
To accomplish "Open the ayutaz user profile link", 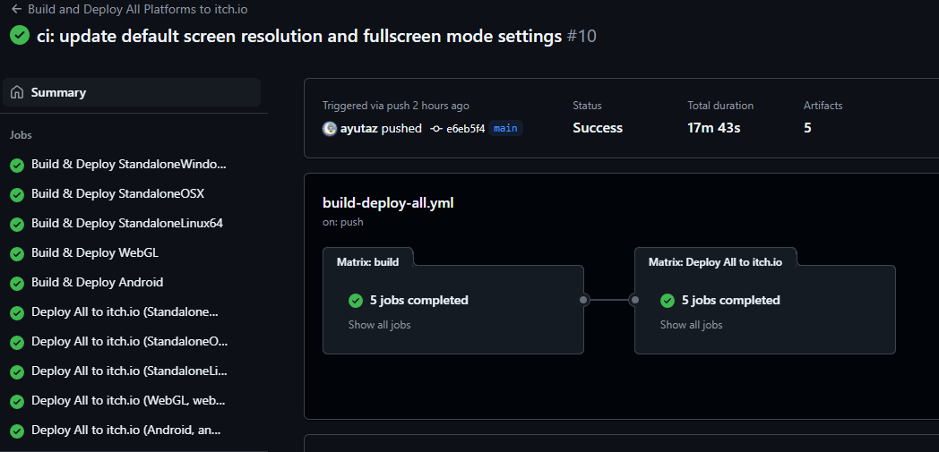I will (358, 128).
